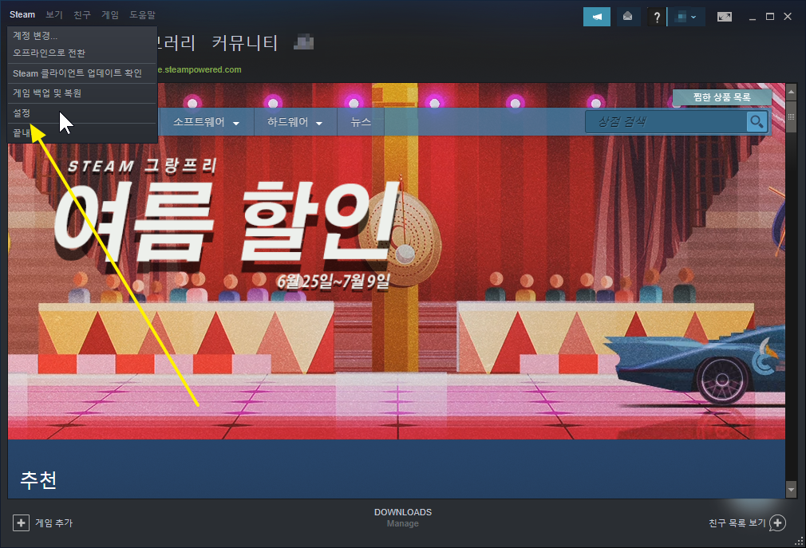Image resolution: width=806 pixels, height=548 pixels.
Task: Open the blurred profile name tab
Action: 303,42
